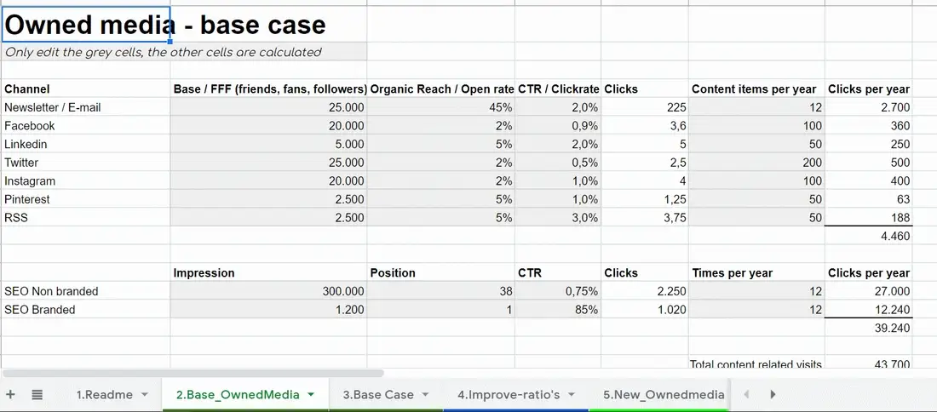Add a new sheet with plus icon
937x412 pixels.
(x=10, y=394)
